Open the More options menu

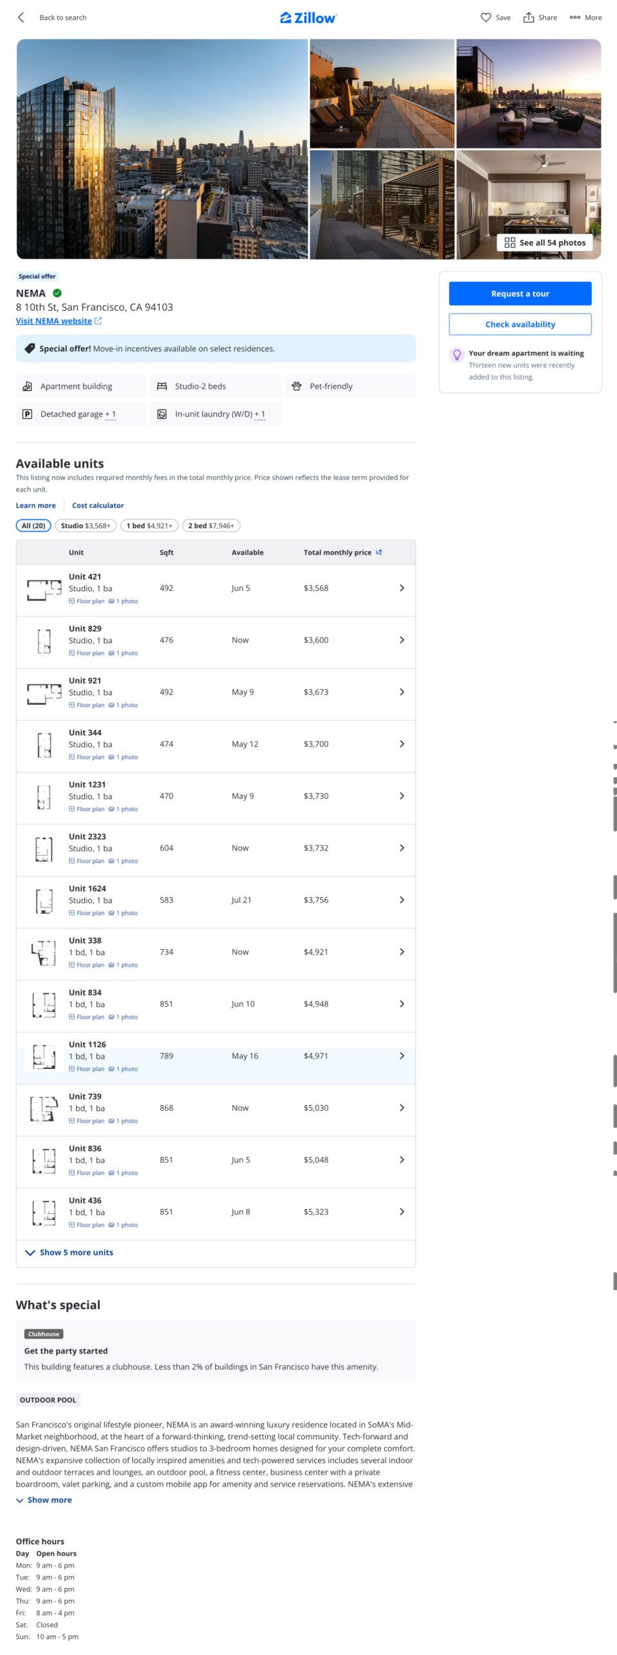pos(586,17)
